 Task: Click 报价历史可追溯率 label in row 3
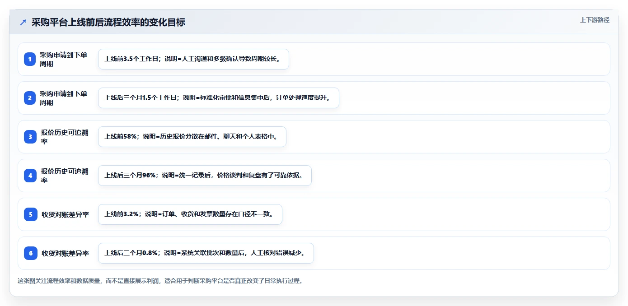click(65, 137)
